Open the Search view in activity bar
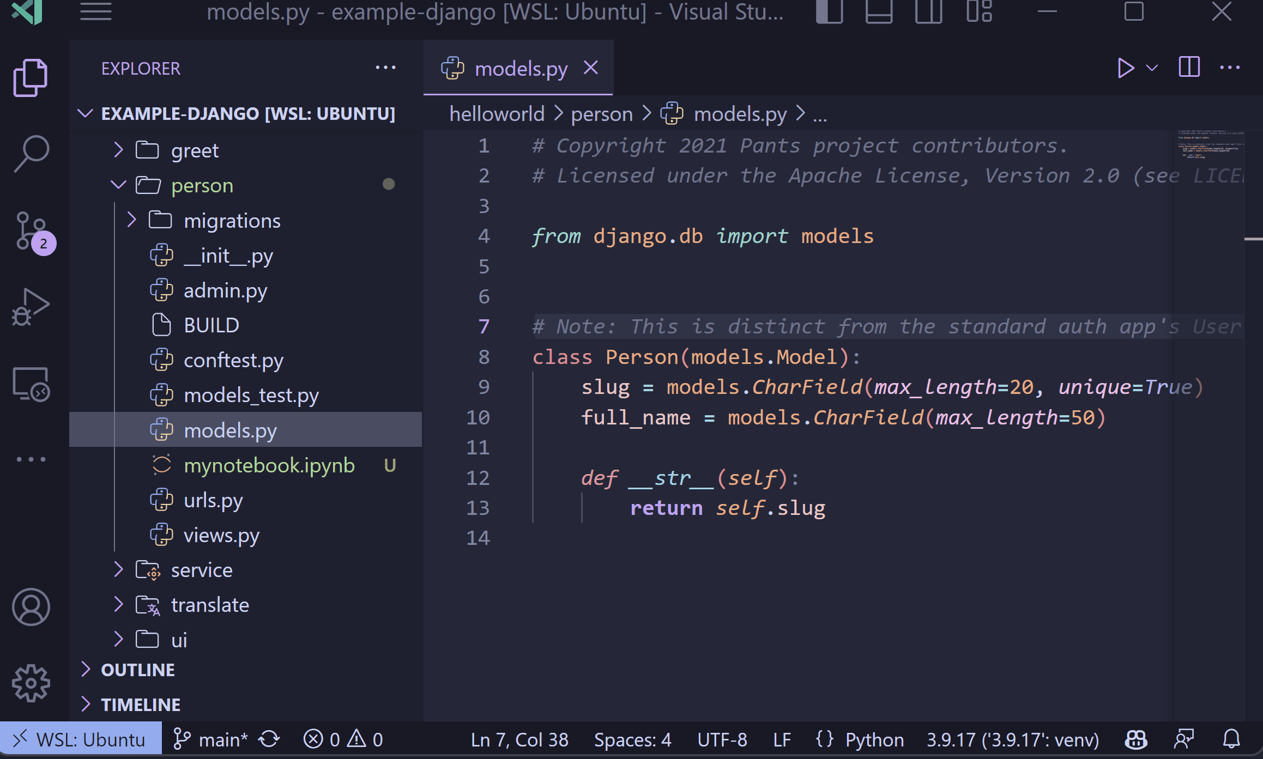Image resolution: width=1263 pixels, height=759 pixels. point(31,154)
